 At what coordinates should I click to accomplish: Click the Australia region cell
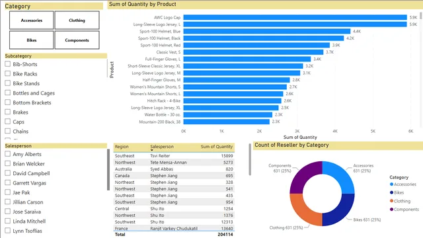pyautogui.click(x=124, y=169)
